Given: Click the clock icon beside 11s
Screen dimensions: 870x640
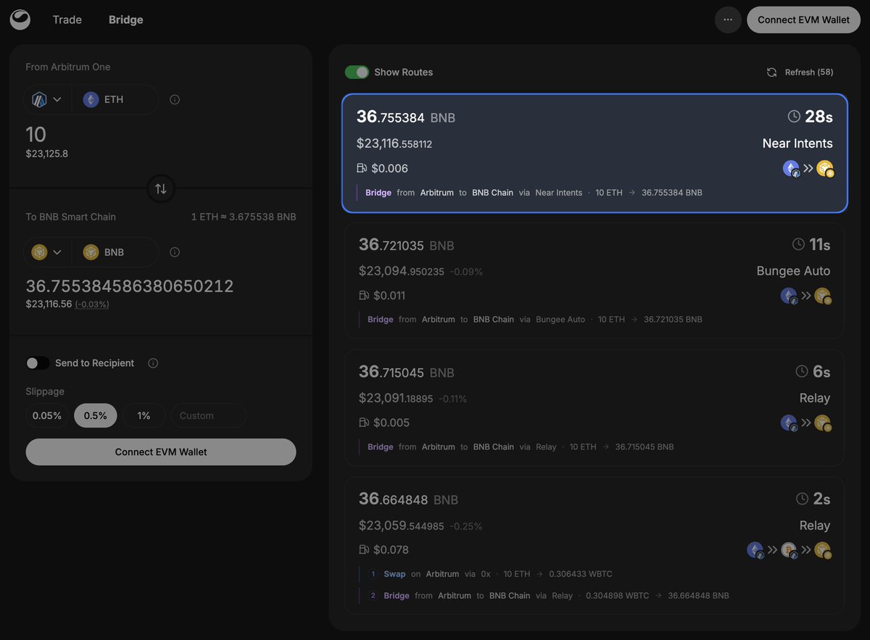Looking at the screenshot, I should point(798,244).
